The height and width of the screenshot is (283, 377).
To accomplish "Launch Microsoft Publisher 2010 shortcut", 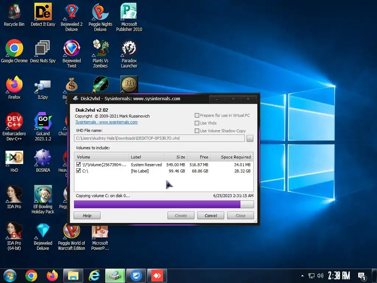I will click(129, 17).
